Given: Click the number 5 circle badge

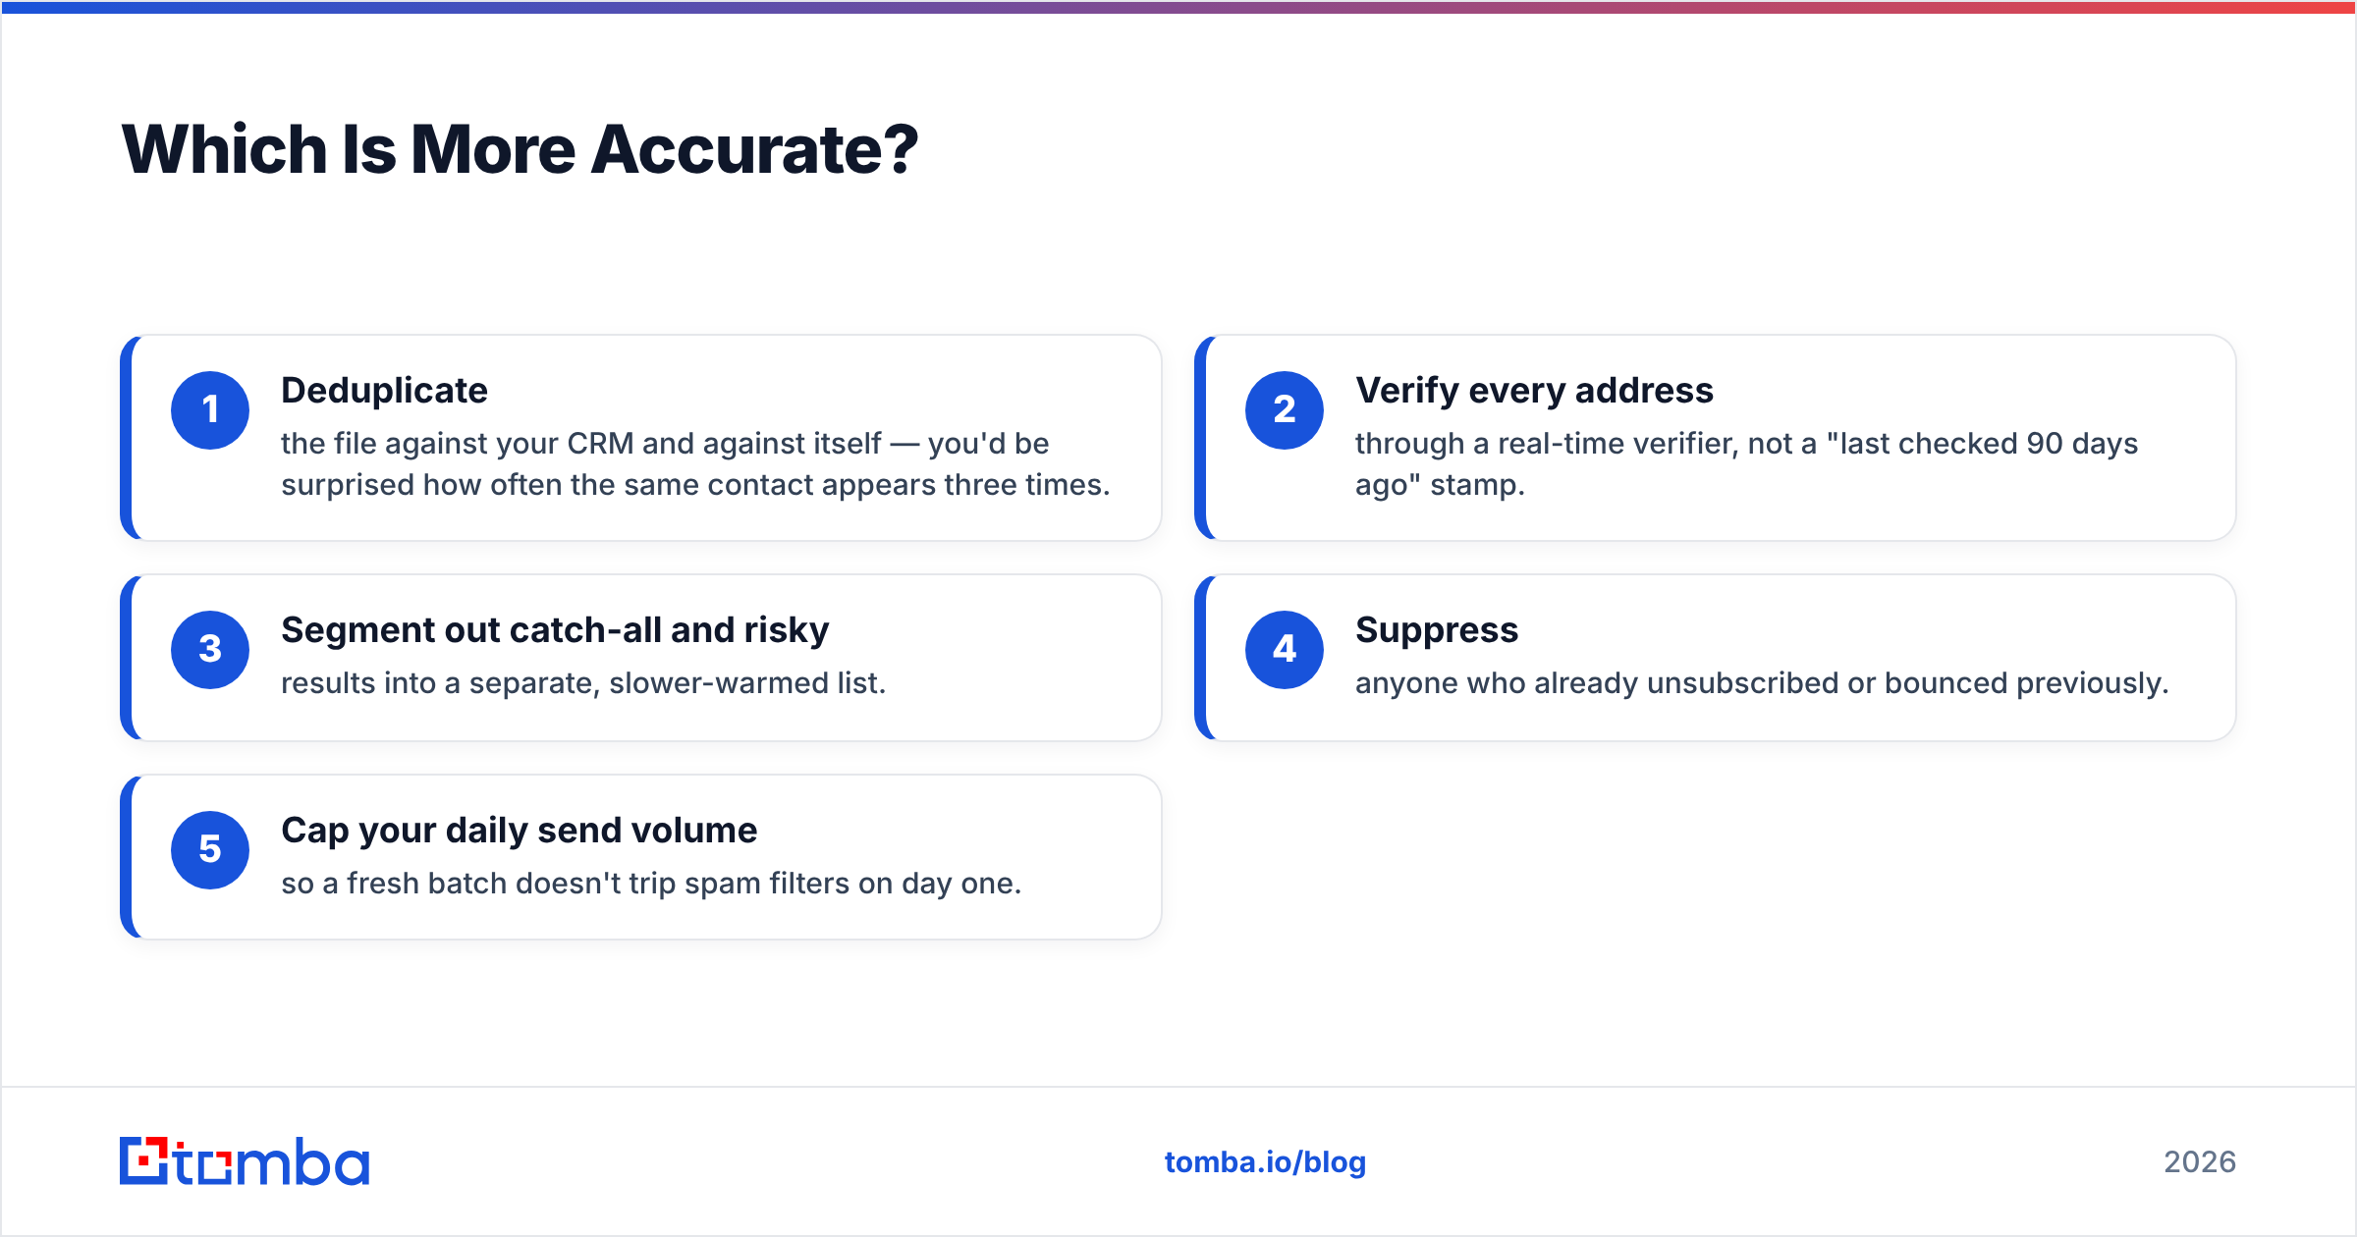Looking at the screenshot, I should click(210, 850).
